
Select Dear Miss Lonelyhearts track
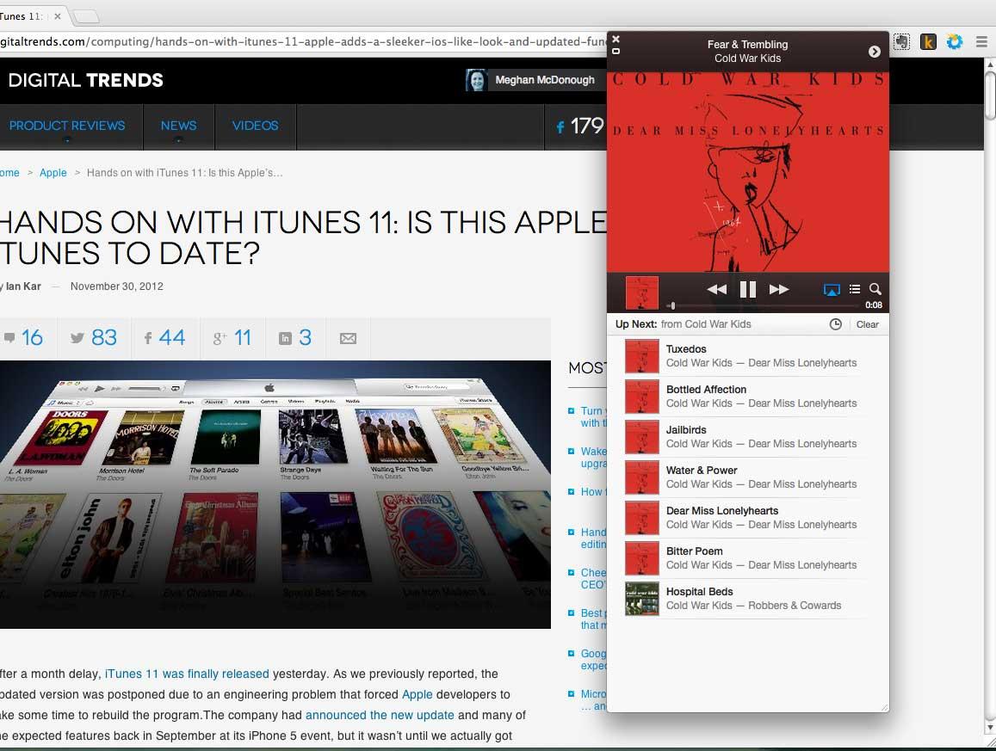[747, 517]
